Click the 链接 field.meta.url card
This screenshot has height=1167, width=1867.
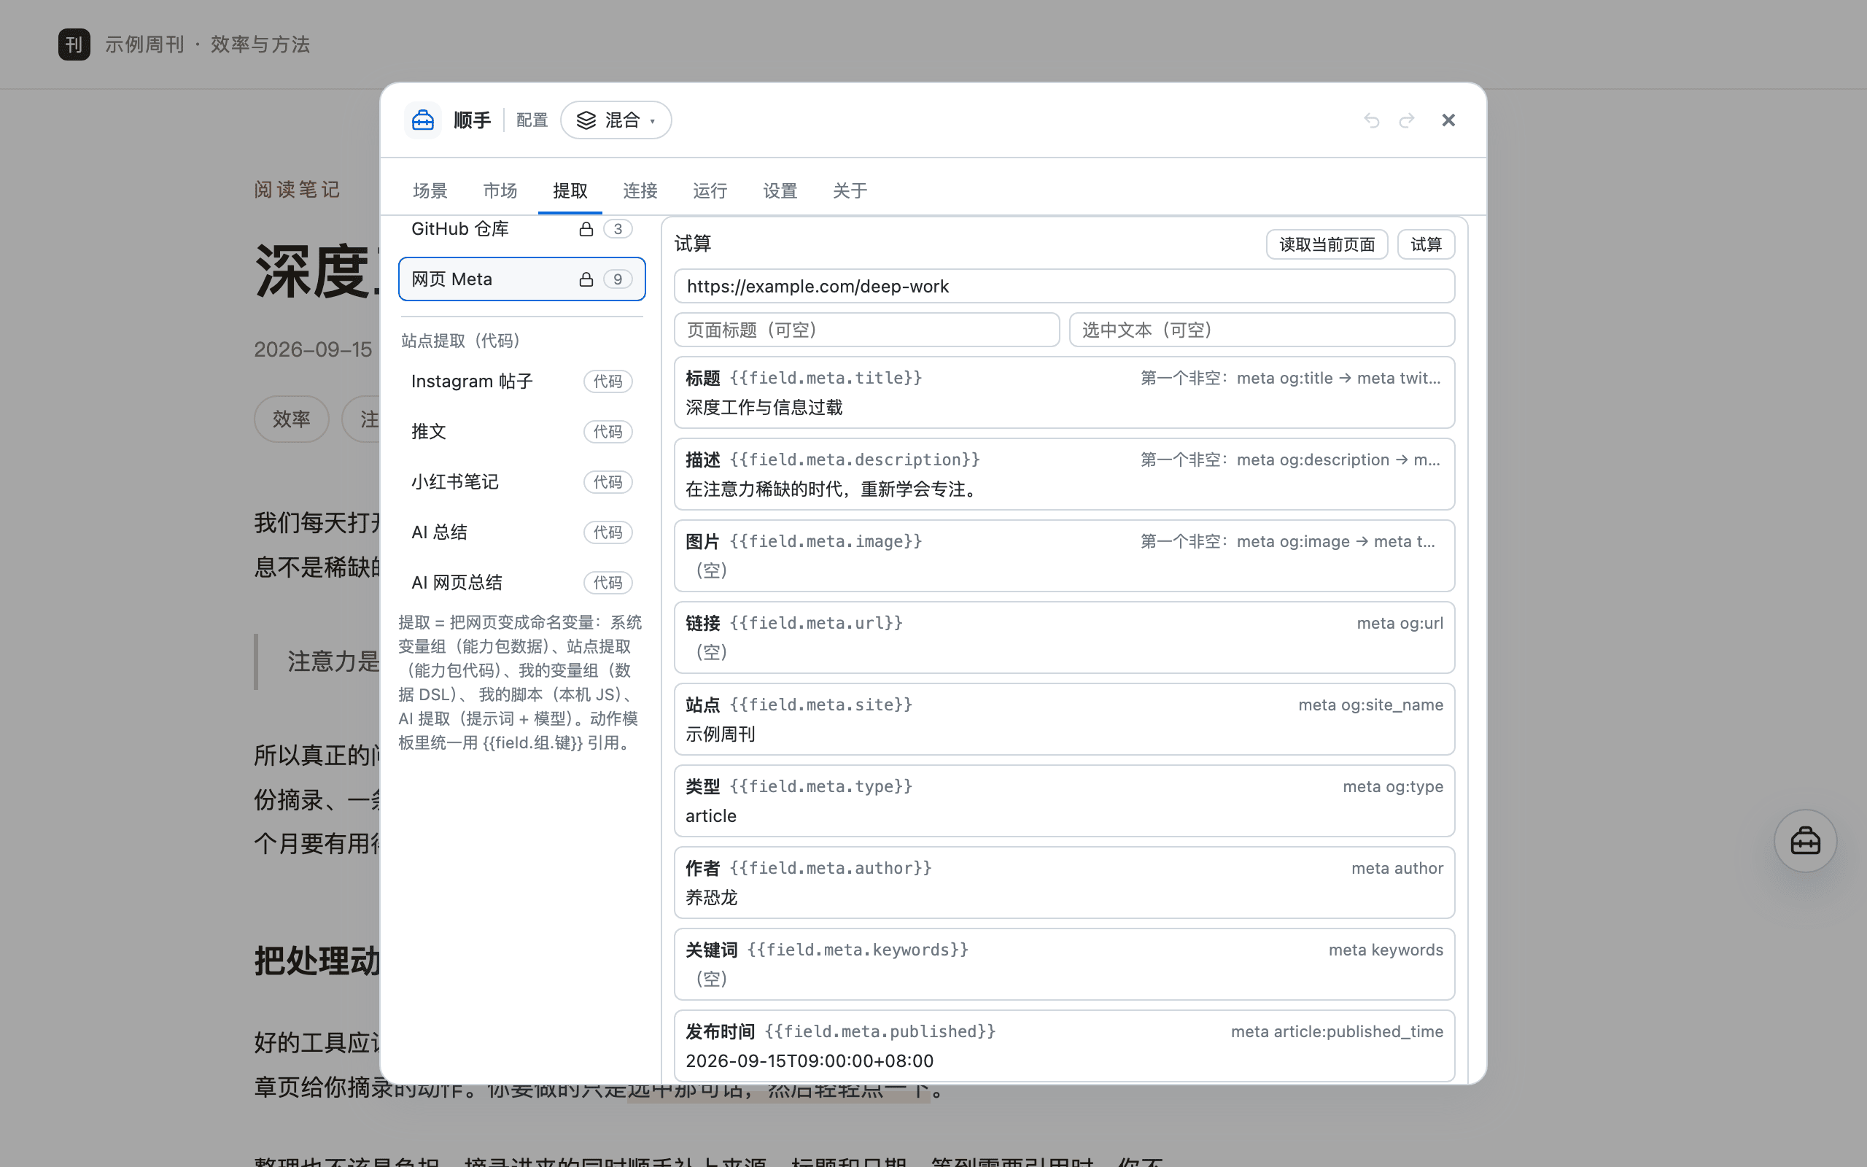1064,637
